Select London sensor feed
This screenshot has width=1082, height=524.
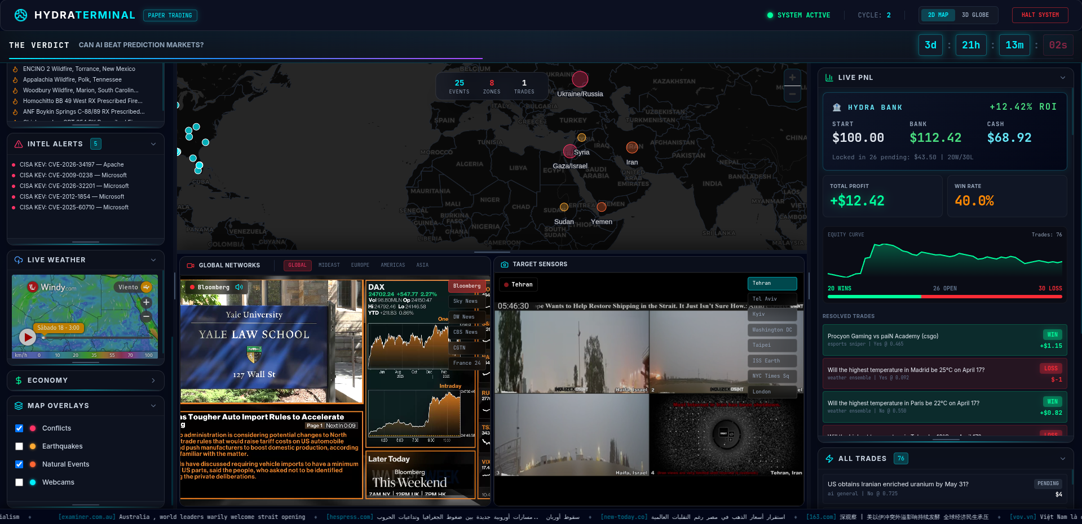pyautogui.click(x=772, y=392)
